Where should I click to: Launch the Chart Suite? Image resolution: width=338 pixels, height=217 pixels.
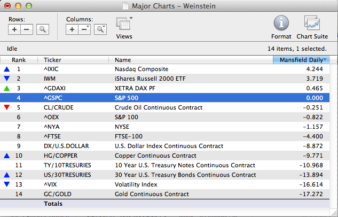tap(312, 24)
